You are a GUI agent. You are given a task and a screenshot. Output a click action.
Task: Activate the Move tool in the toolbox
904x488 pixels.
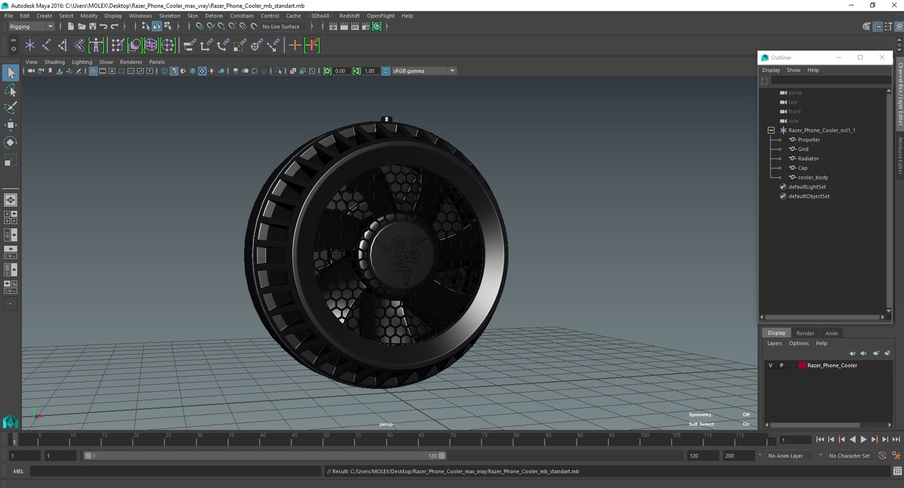point(10,125)
